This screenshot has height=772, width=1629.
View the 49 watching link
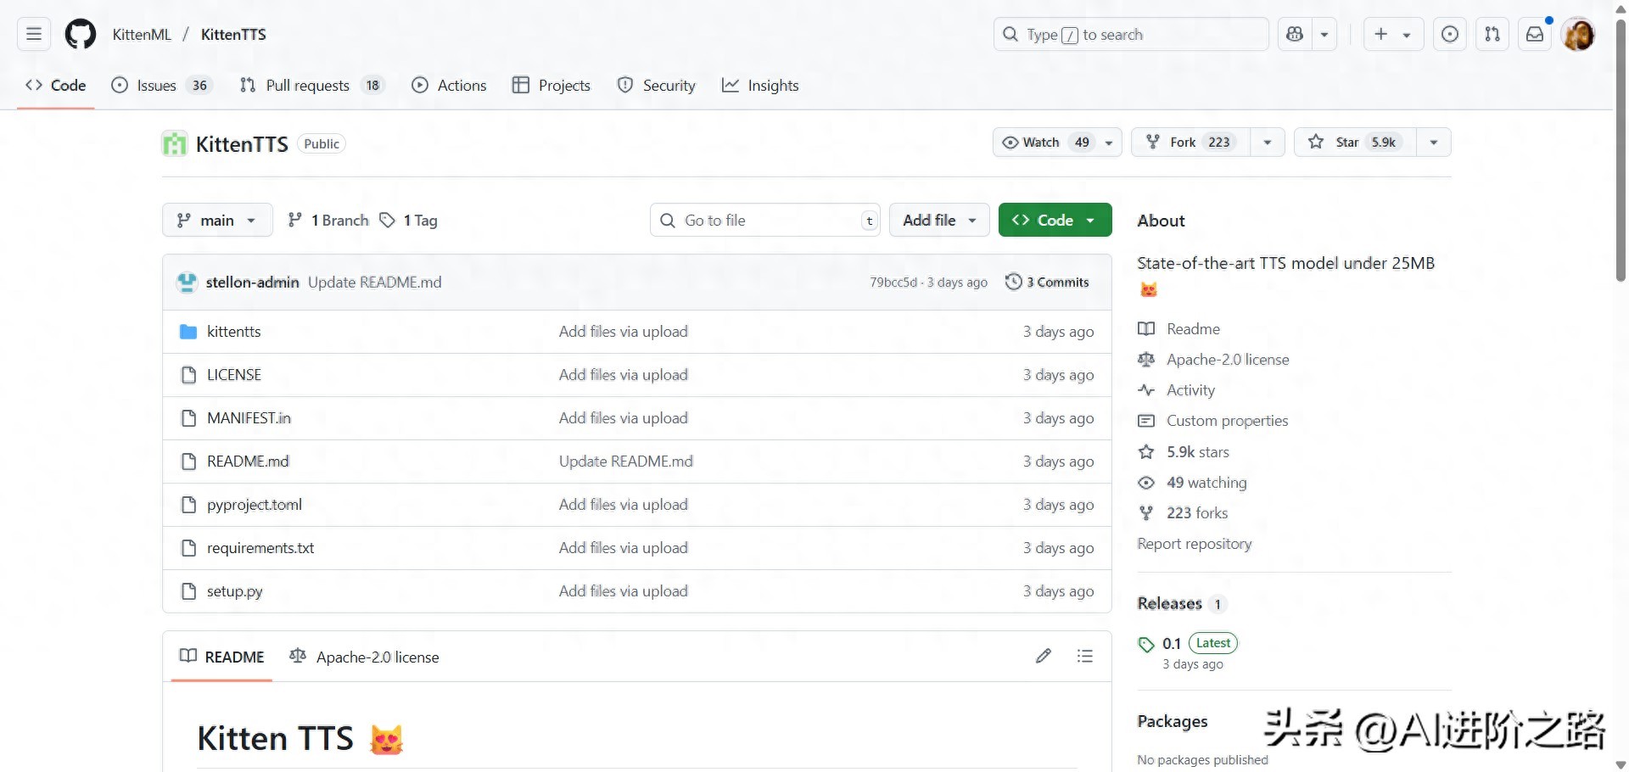click(x=1193, y=483)
